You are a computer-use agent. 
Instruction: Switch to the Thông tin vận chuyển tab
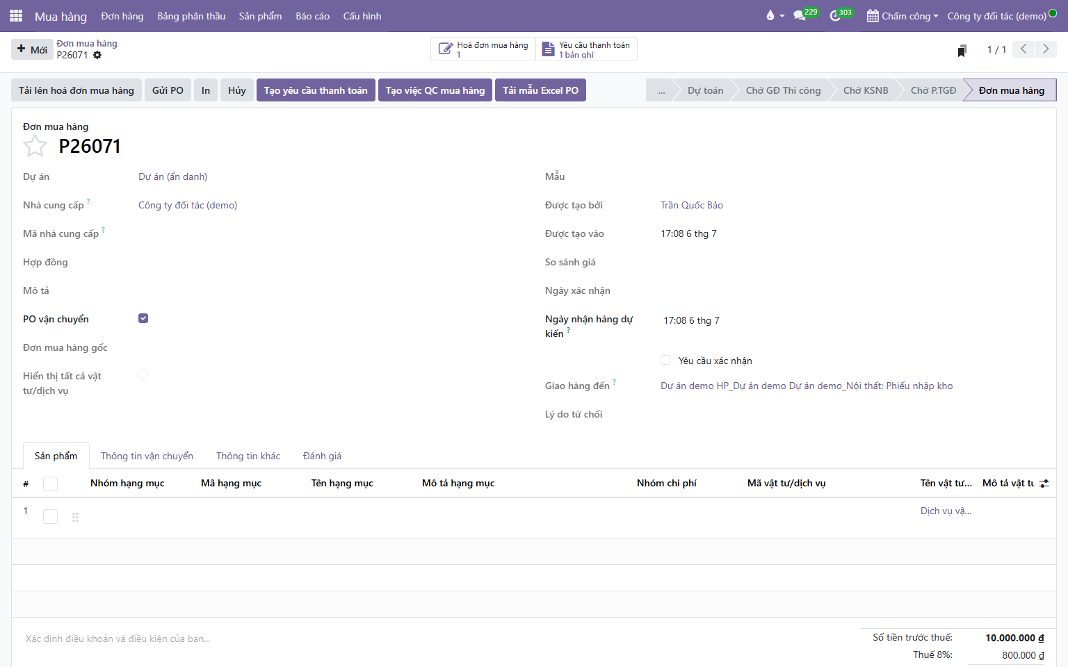(x=147, y=456)
